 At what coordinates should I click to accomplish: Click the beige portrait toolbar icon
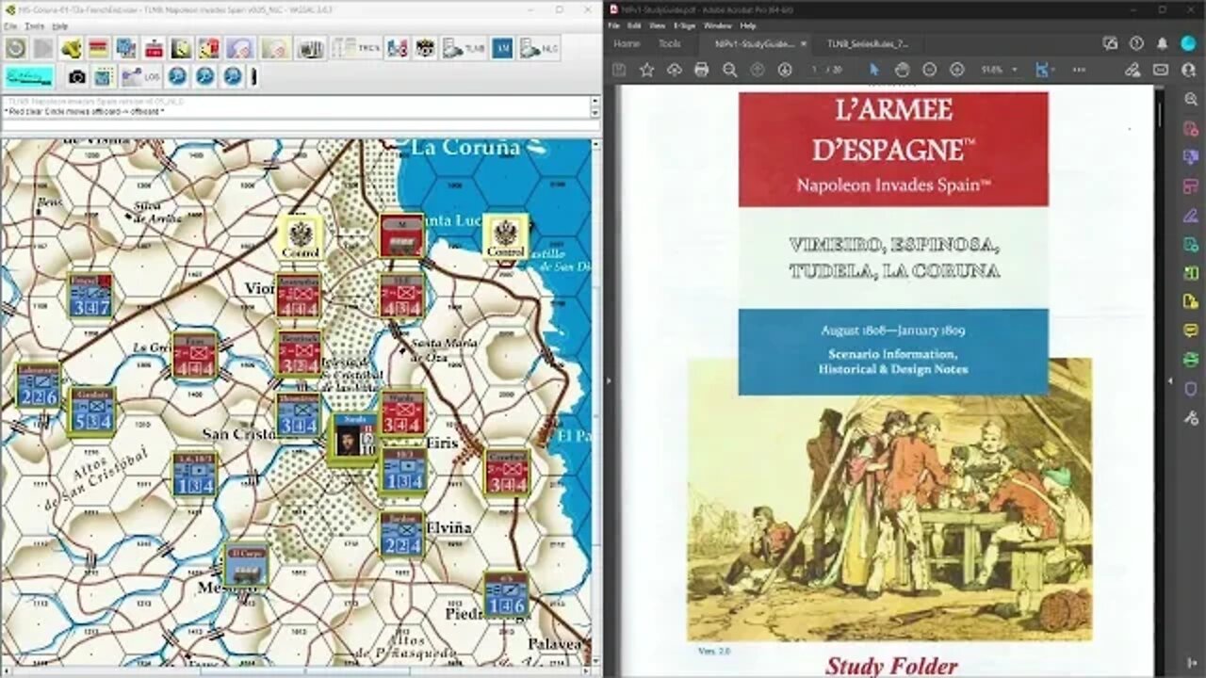(x=274, y=48)
